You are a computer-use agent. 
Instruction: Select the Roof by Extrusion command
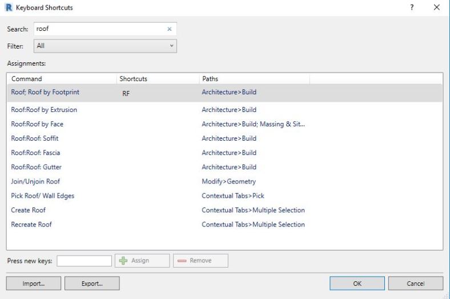click(44, 110)
